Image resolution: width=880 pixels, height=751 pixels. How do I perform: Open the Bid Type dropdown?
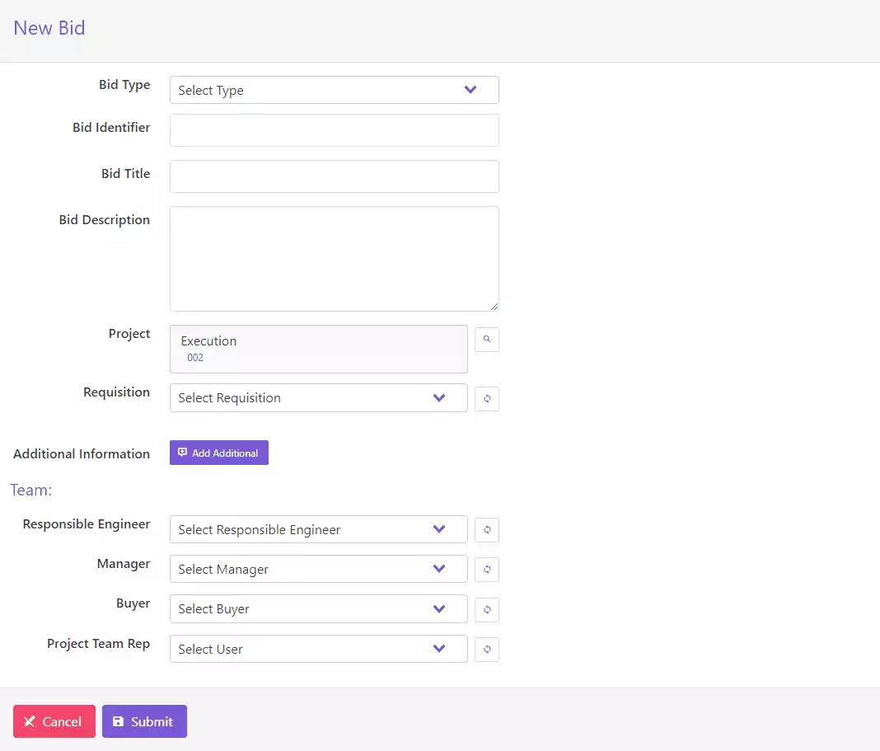(x=334, y=90)
